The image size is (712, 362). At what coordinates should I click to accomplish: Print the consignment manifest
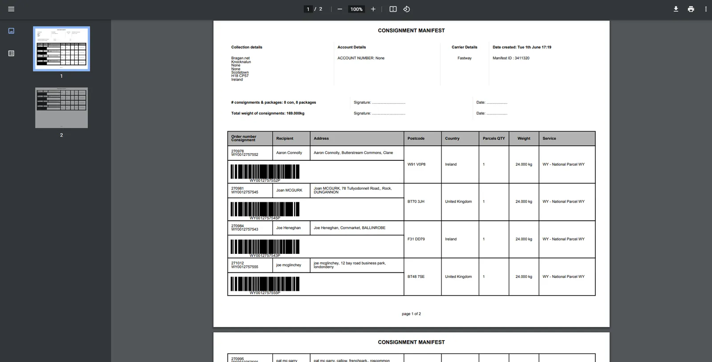point(691,9)
